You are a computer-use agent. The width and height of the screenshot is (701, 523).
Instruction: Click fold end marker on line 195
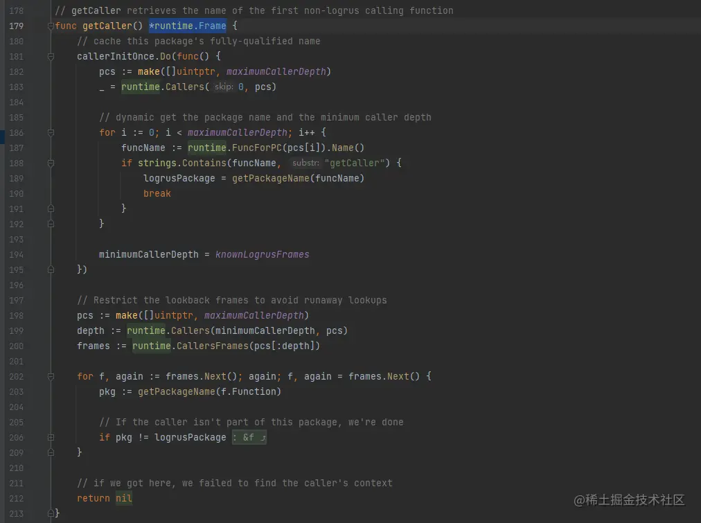coord(51,269)
